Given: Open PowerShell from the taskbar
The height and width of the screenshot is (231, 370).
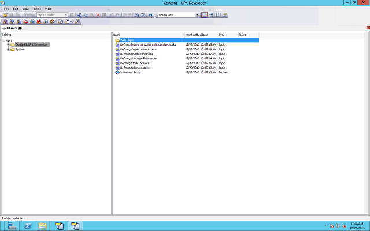Looking at the screenshot, I should pos(27,226).
